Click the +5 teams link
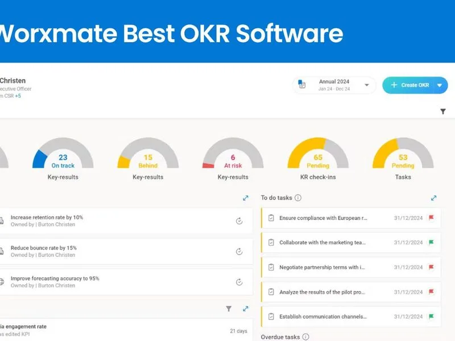Image resolution: width=455 pixels, height=341 pixels. 18,95
